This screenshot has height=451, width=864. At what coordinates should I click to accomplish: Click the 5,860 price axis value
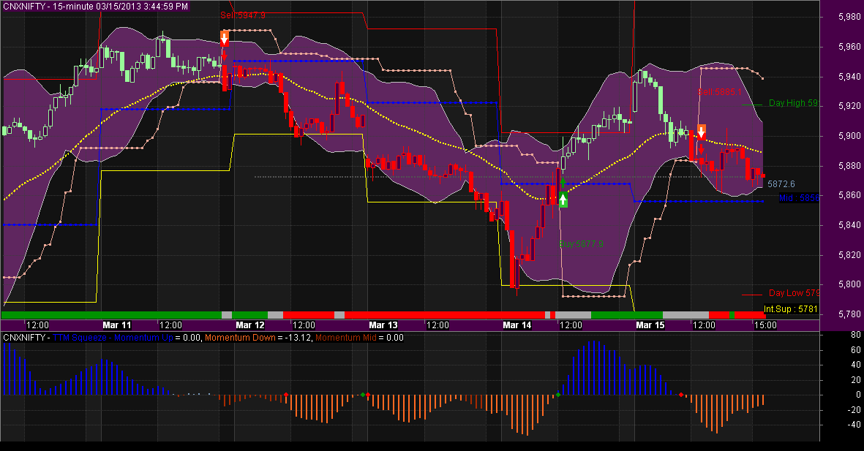[849, 195]
